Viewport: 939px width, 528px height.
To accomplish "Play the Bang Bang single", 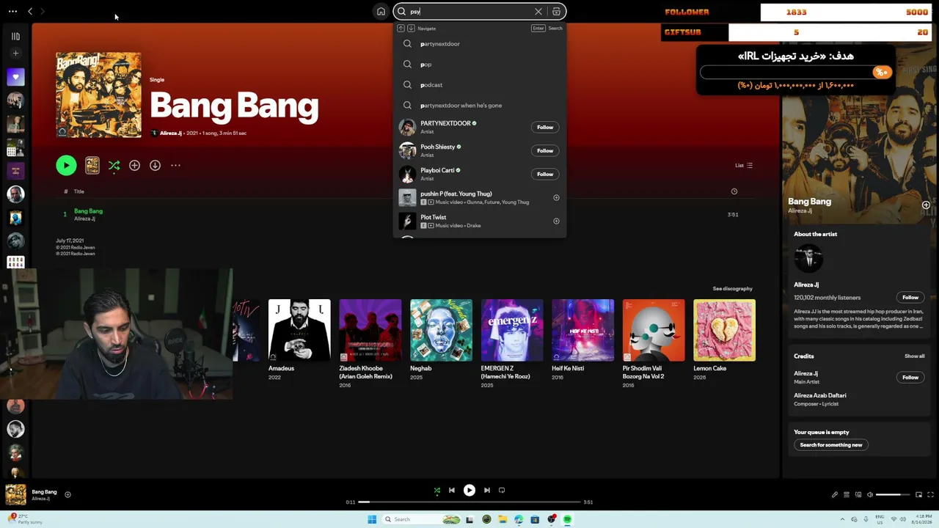I will coord(66,166).
